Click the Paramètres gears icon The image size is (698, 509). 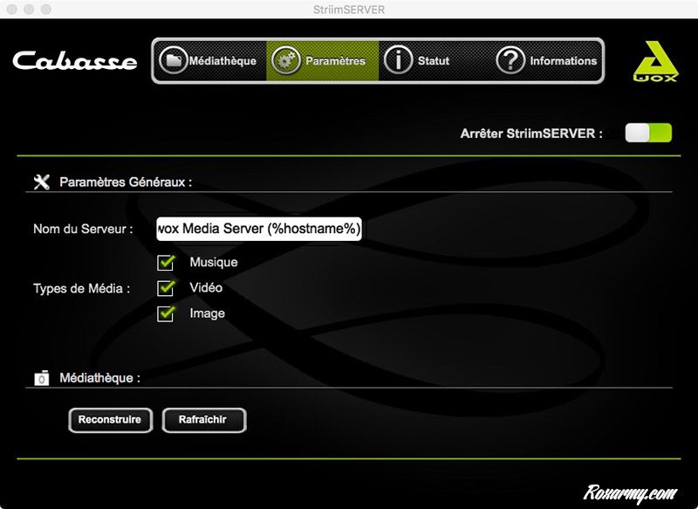[285, 61]
